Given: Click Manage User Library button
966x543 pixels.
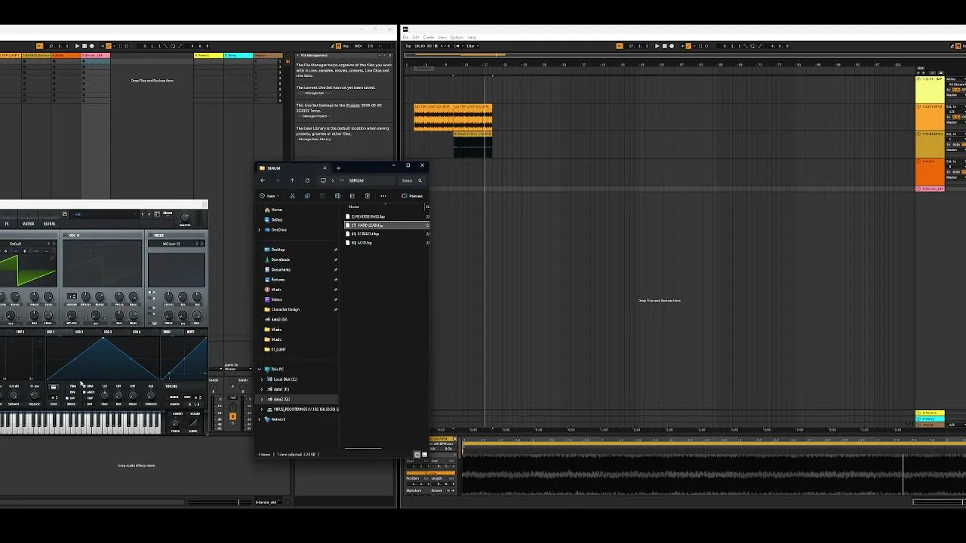Looking at the screenshot, I should 315,140.
